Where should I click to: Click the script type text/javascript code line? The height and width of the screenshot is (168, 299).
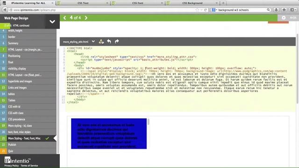(137, 60)
